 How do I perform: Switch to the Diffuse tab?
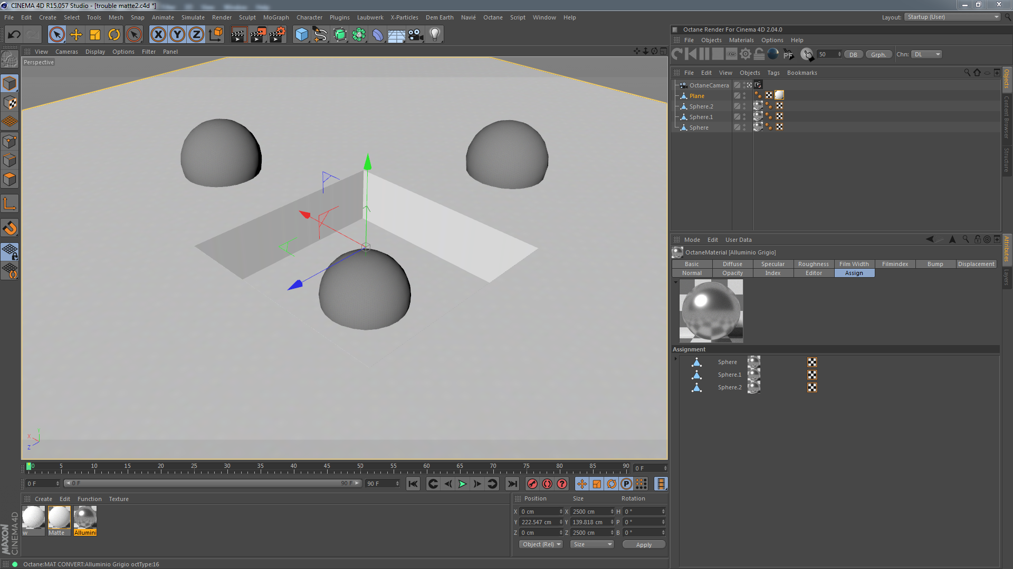pos(732,264)
